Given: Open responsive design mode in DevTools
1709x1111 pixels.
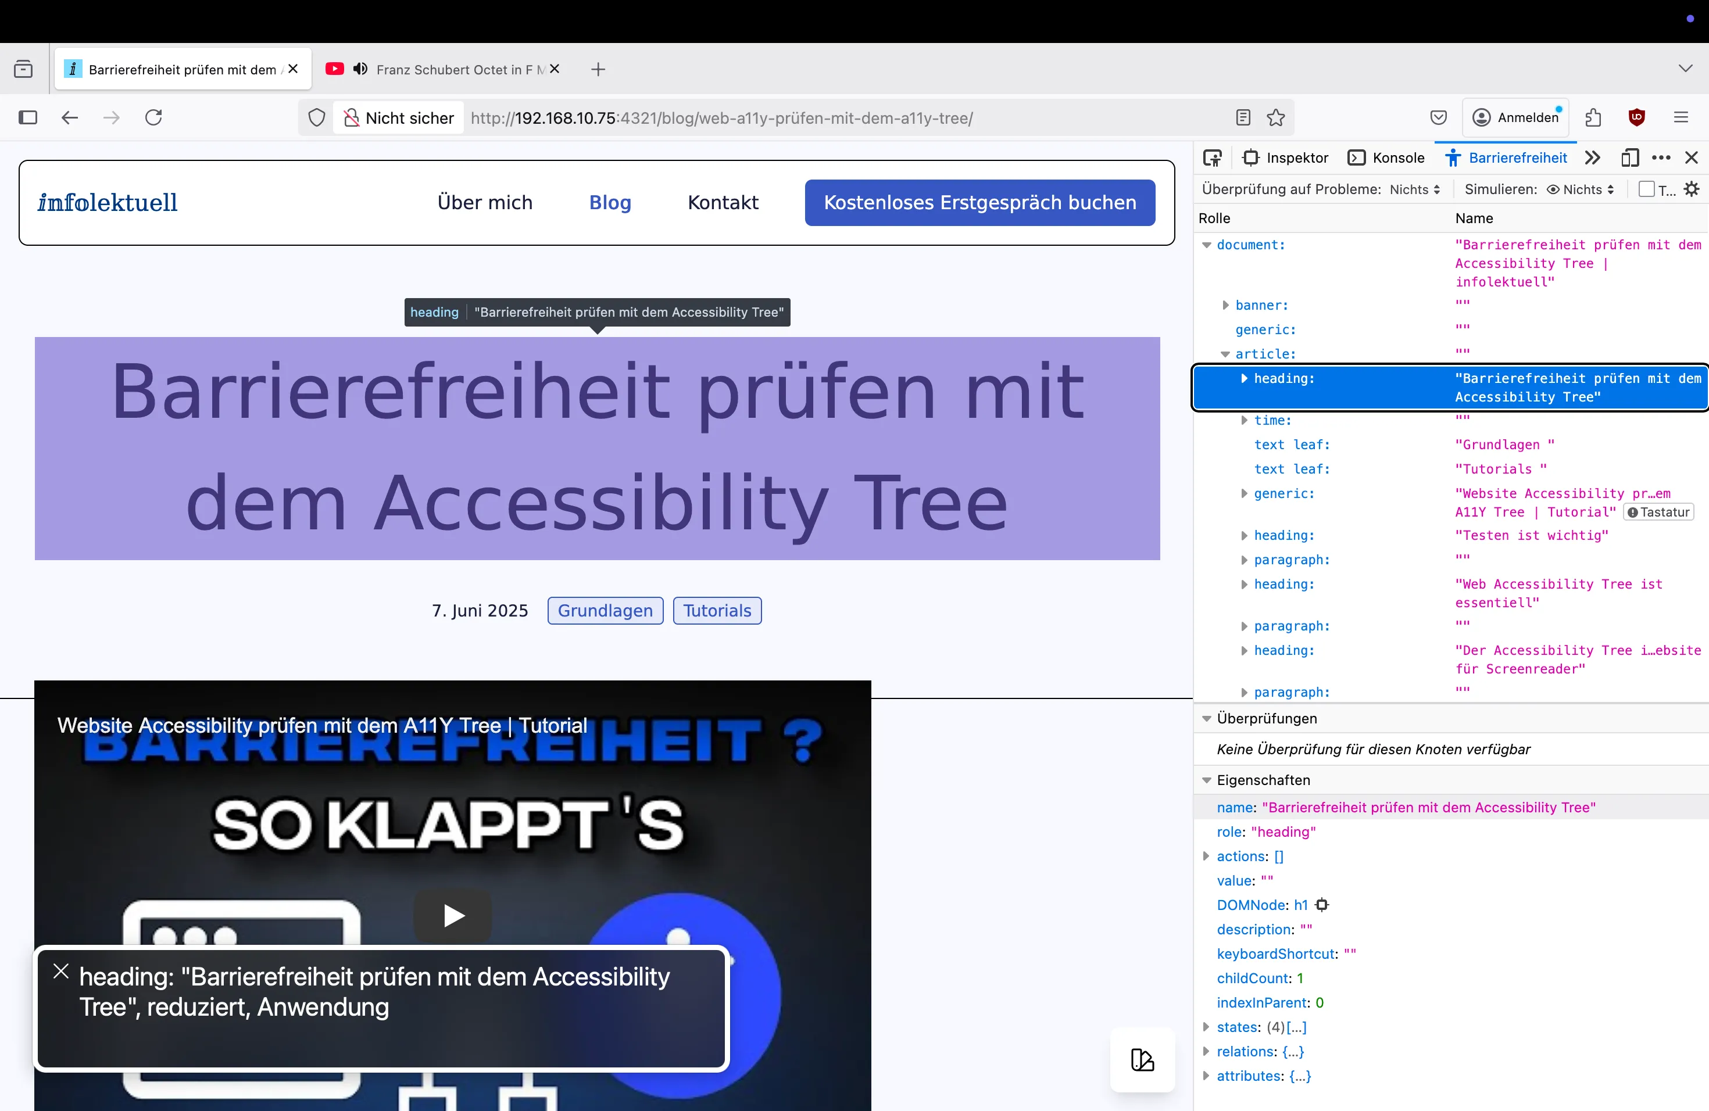Looking at the screenshot, I should pyautogui.click(x=1630, y=157).
